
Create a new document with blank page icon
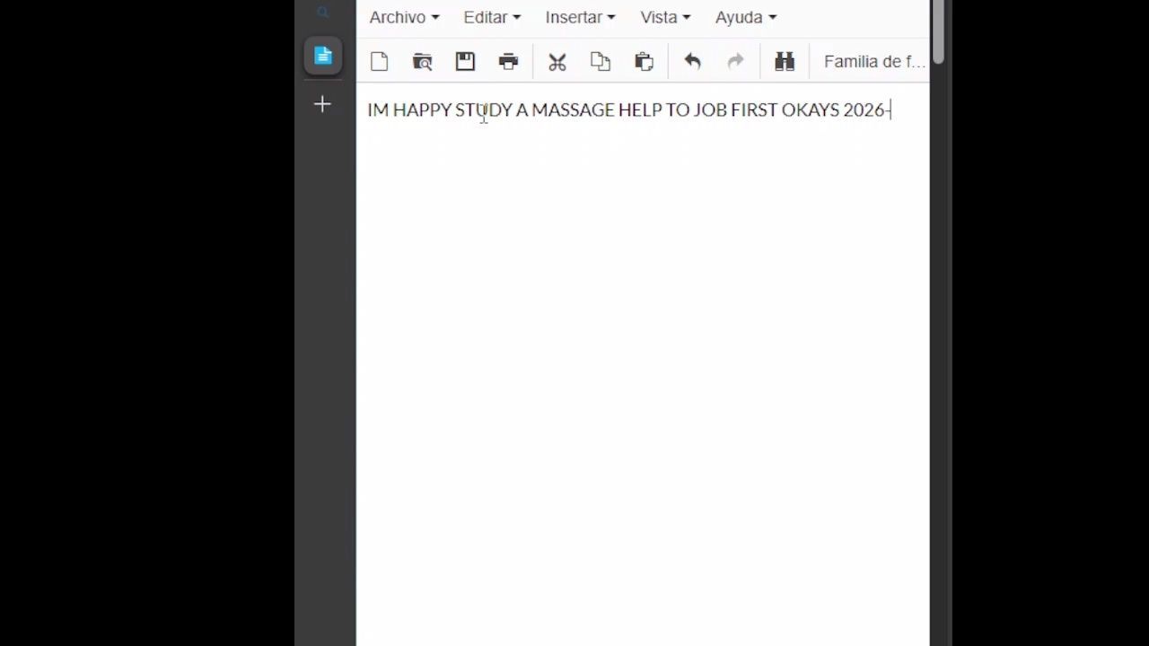379,62
